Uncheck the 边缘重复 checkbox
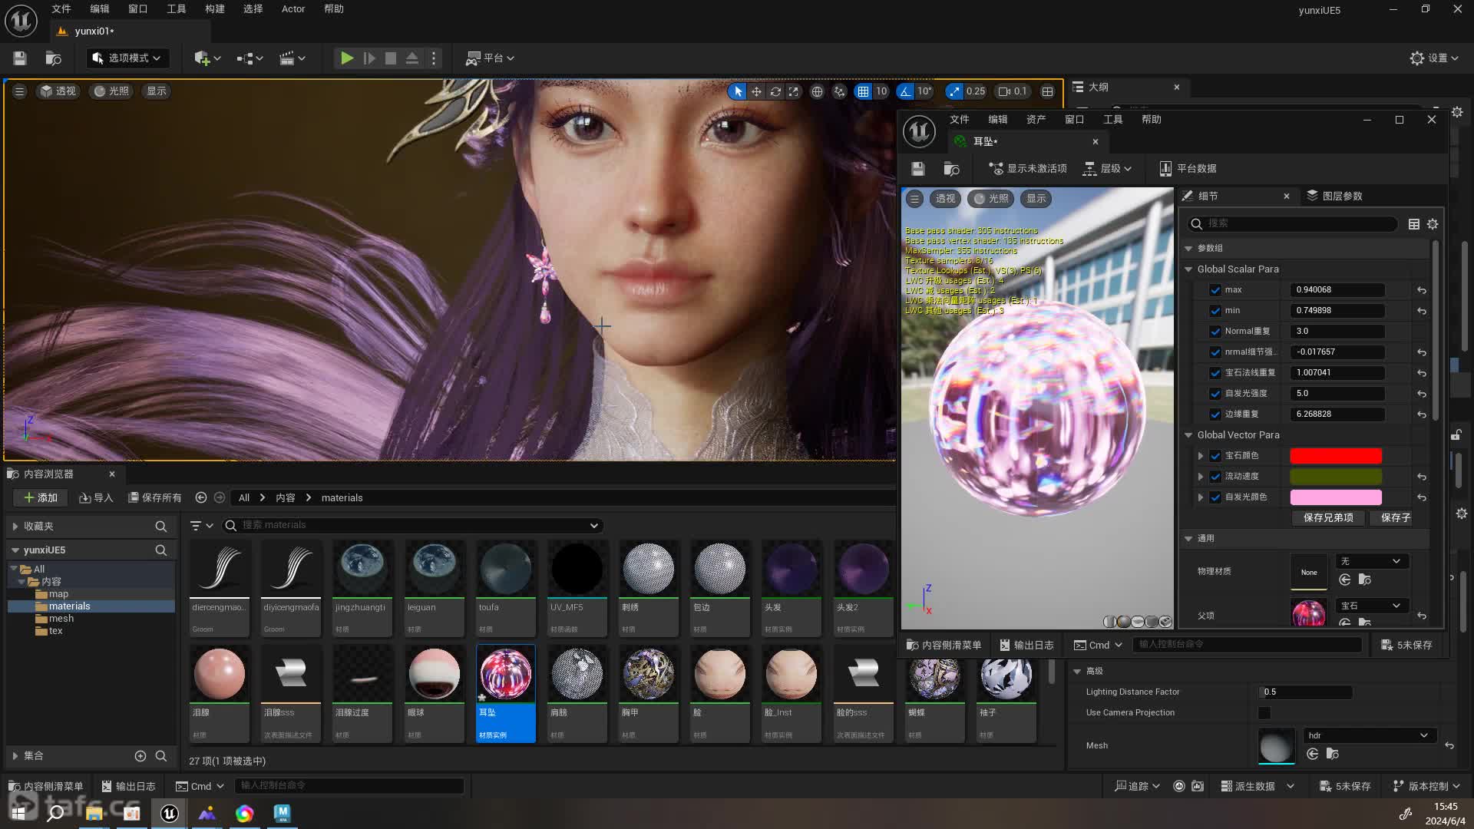The width and height of the screenshot is (1474, 829). pyautogui.click(x=1215, y=414)
